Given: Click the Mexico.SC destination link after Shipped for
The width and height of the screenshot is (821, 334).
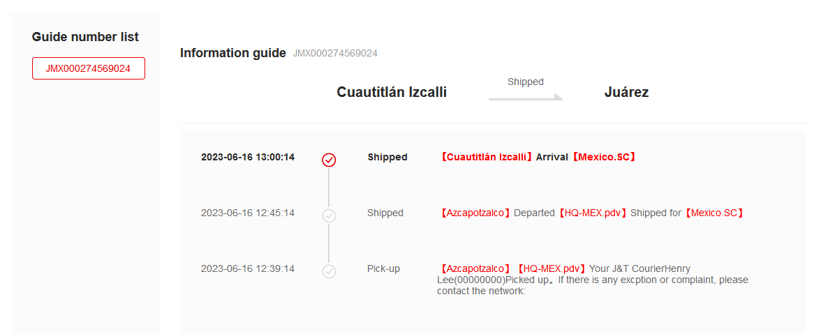Looking at the screenshot, I should (714, 213).
